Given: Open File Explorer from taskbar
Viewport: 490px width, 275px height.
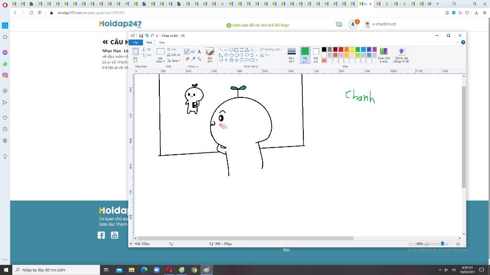Looking at the screenshot, I should (132, 270).
